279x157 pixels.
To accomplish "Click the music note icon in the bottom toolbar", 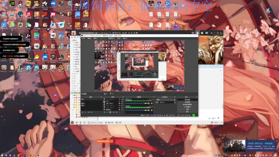I will click(106, 122).
